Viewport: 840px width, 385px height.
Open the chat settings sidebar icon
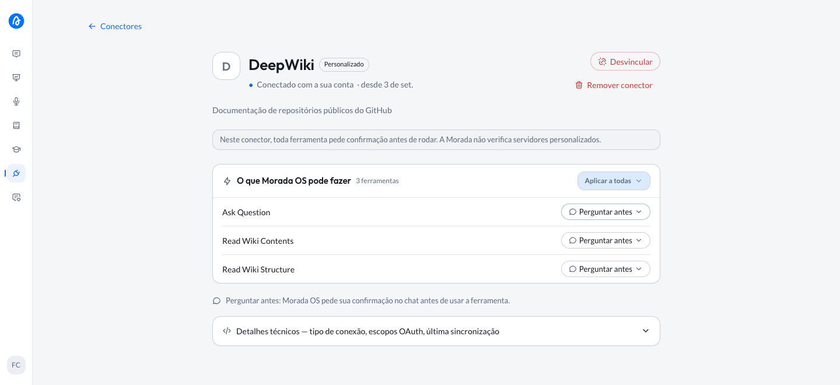click(16, 197)
